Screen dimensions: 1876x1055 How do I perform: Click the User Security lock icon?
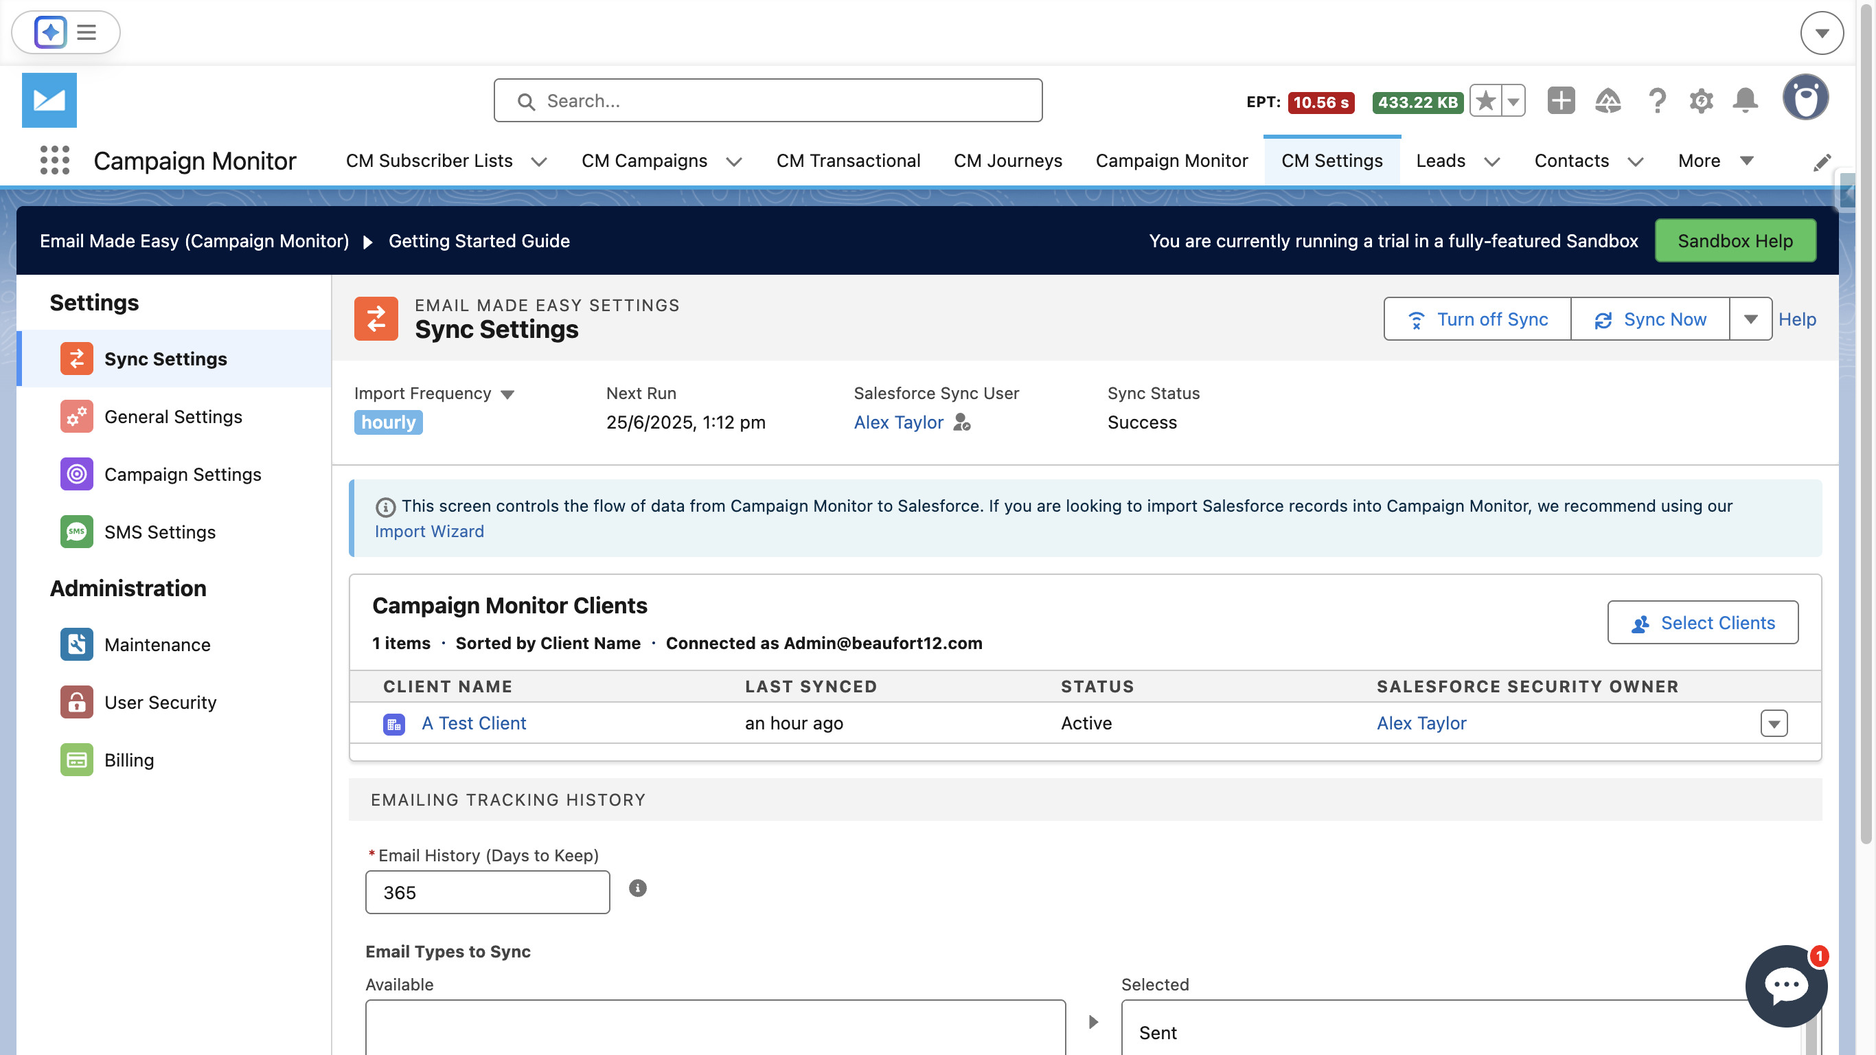[76, 702]
